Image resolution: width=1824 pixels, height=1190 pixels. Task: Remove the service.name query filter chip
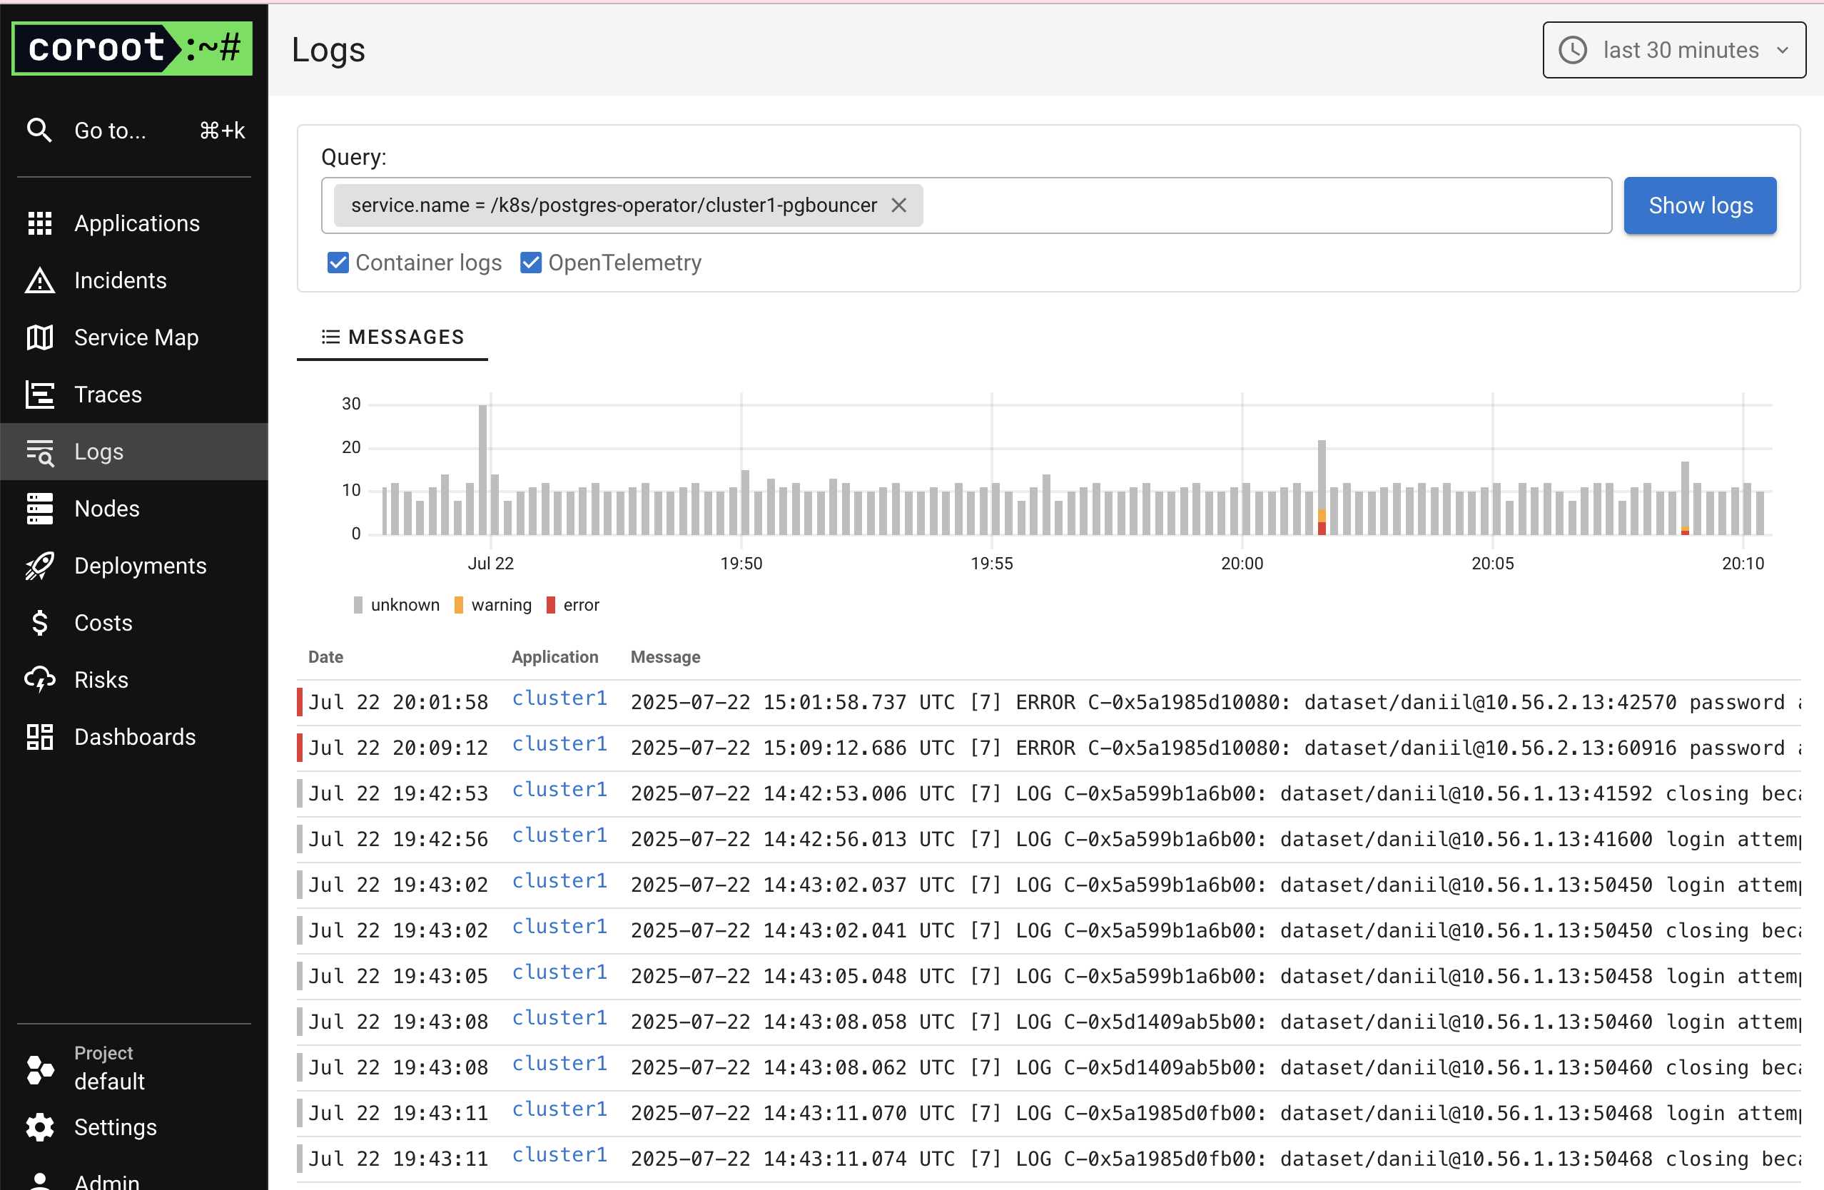tap(899, 205)
